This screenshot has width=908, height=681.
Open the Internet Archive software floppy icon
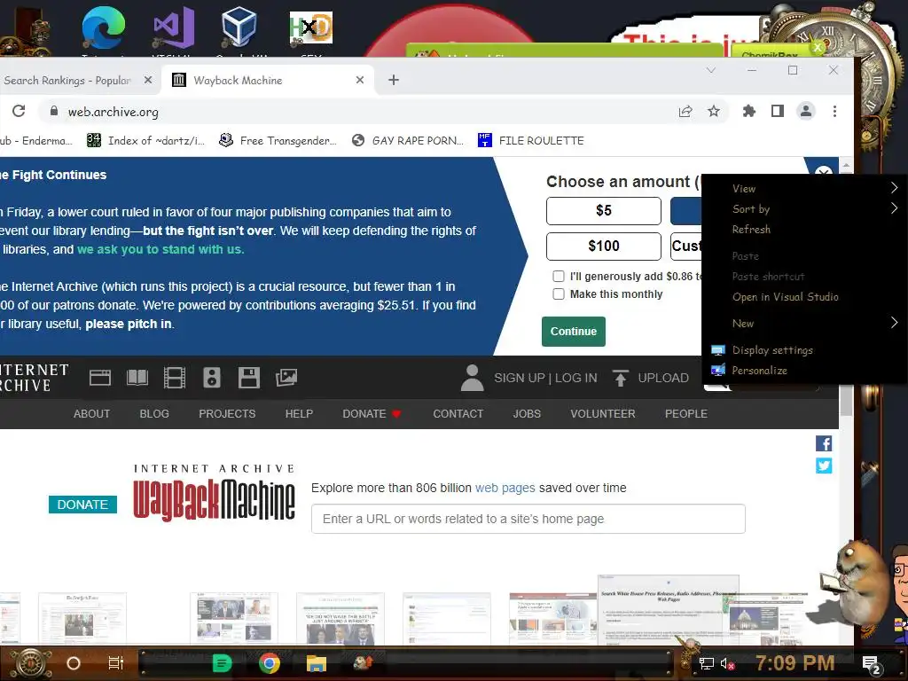point(249,378)
